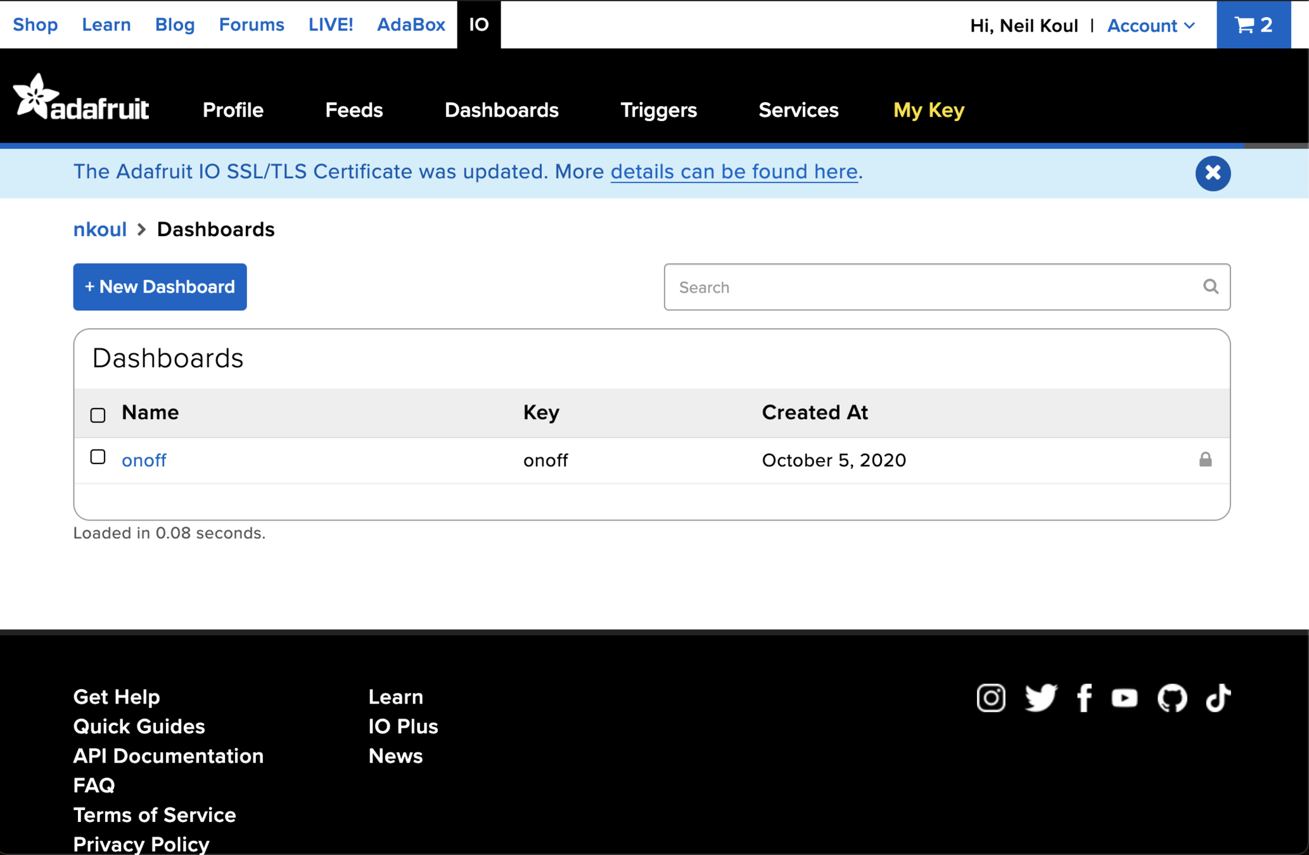Screen dimensions: 1309x855
Task: Click the TikTok footer icon
Action: coord(1218,698)
